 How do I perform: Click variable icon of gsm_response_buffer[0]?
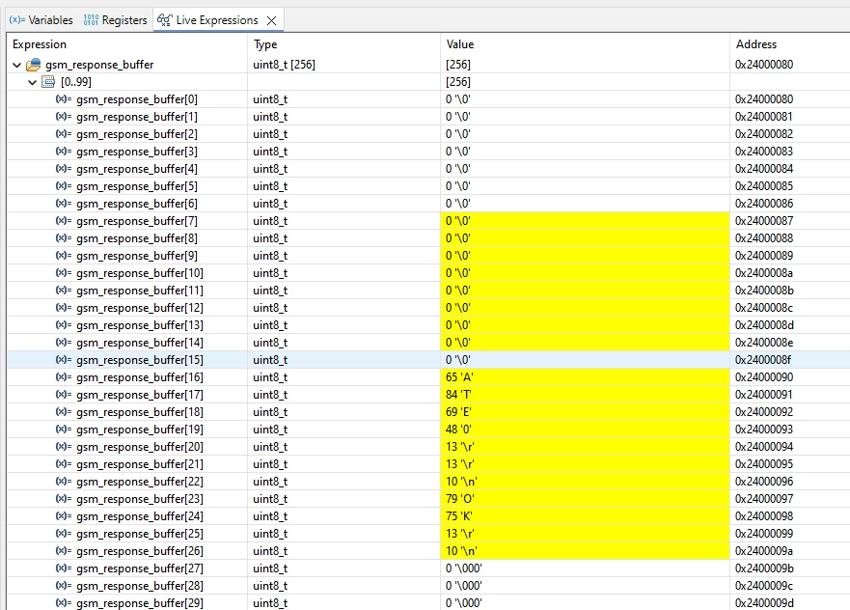pyautogui.click(x=64, y=99)
